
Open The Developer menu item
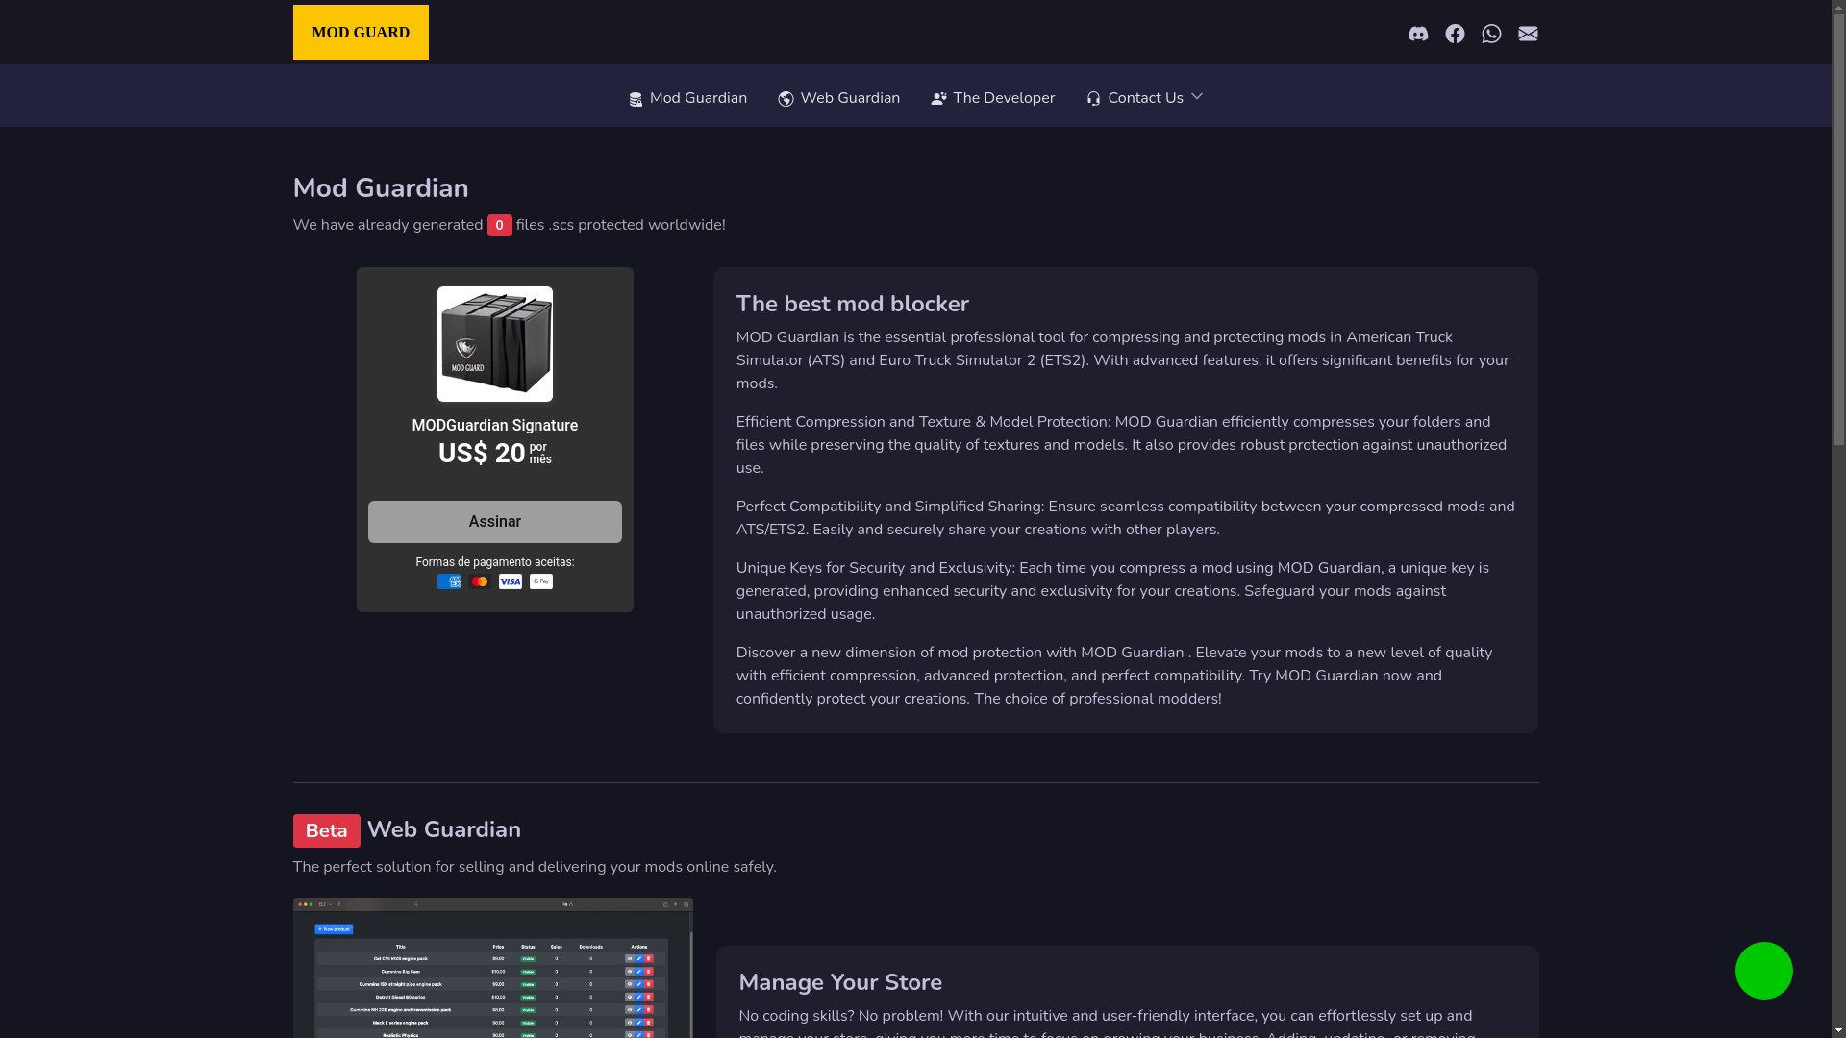pyautogui.click(x=993, y=98)
